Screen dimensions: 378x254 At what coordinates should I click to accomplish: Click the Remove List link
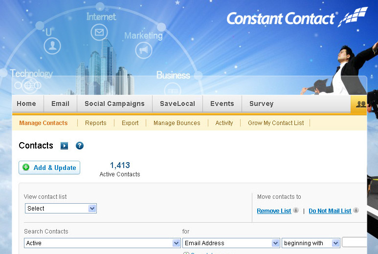click(274, 211)
